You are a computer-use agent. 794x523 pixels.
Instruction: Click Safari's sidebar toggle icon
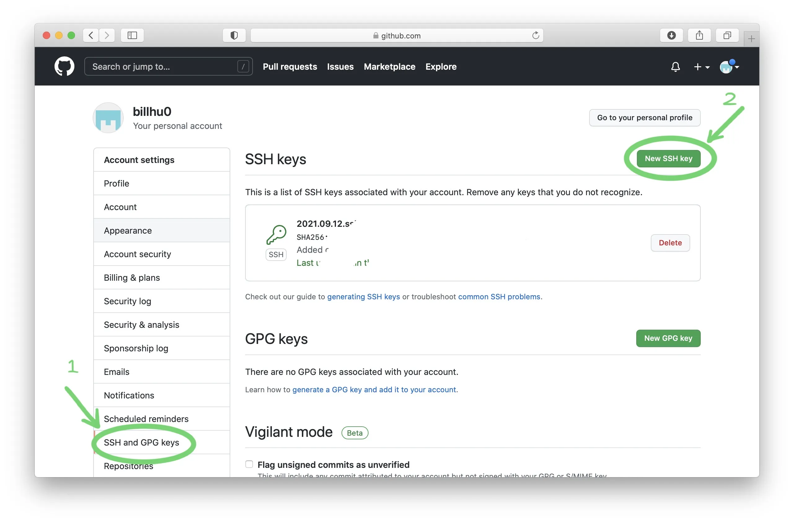click(x=132, y=35)
